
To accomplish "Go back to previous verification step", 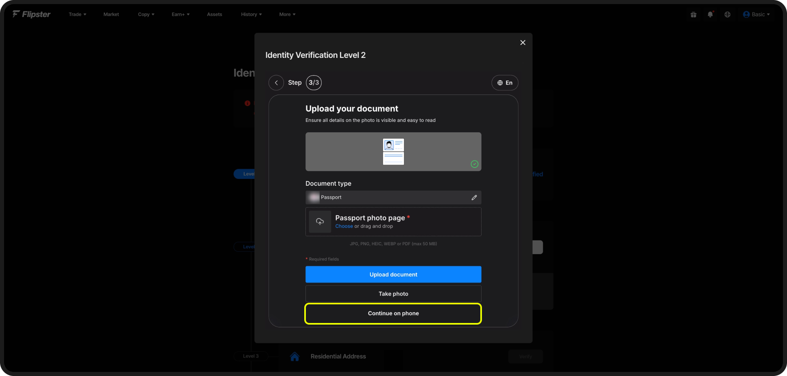I will pos(276,83).
